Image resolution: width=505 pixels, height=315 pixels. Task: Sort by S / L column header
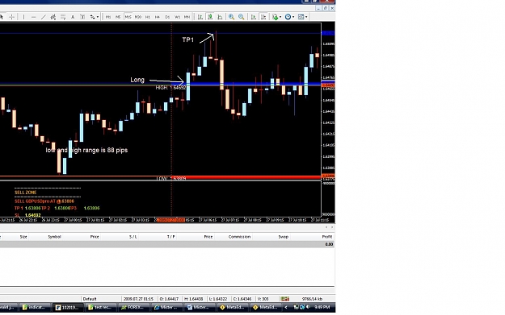tap(133, 237)
